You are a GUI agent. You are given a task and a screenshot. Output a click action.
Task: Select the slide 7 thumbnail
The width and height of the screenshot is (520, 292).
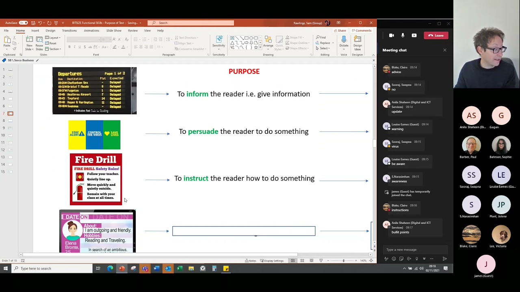[10, 113]
